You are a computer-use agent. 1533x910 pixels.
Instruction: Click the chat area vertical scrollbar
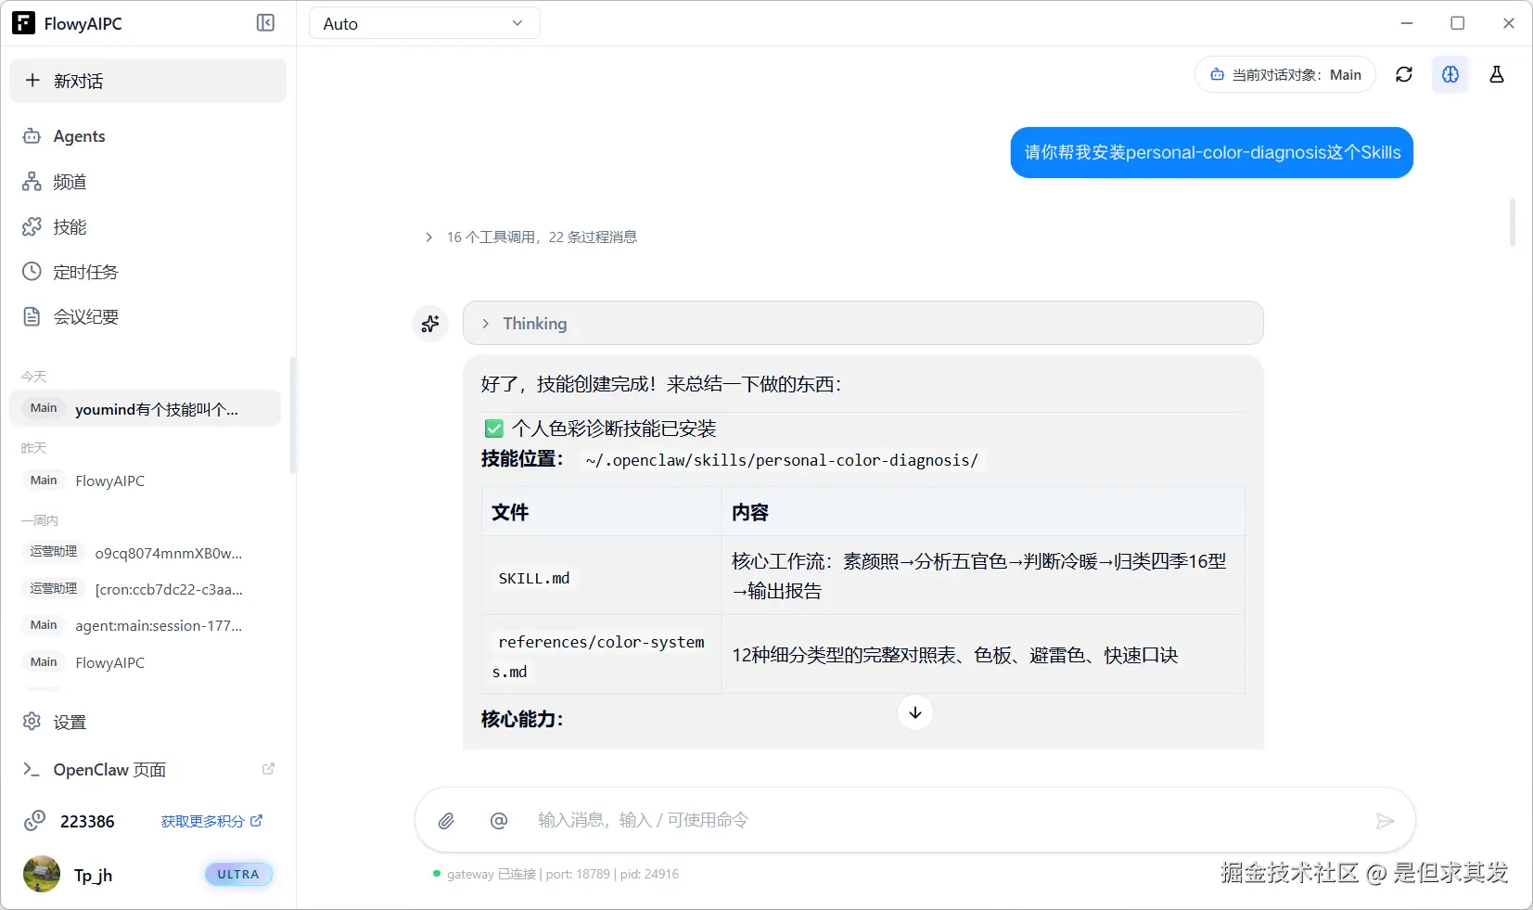pyautogui.click(x=1513, y=223)
